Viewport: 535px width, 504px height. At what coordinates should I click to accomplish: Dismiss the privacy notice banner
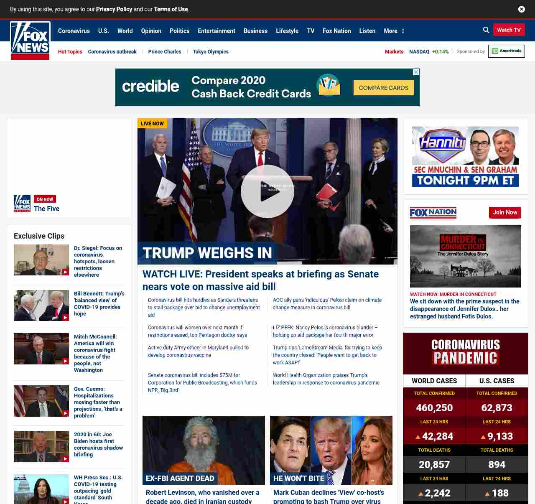[521, 9]
